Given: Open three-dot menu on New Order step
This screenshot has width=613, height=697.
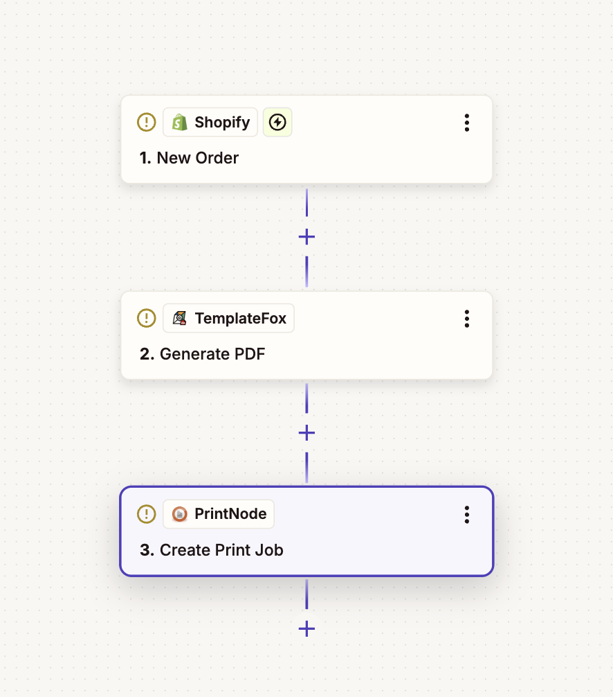Looking at the screenshot, I should tap(467, 123).
